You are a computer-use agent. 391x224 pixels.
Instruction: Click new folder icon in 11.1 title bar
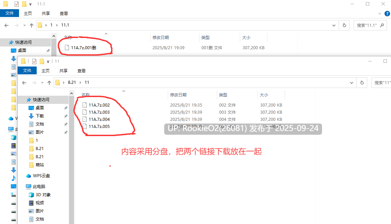24,4
